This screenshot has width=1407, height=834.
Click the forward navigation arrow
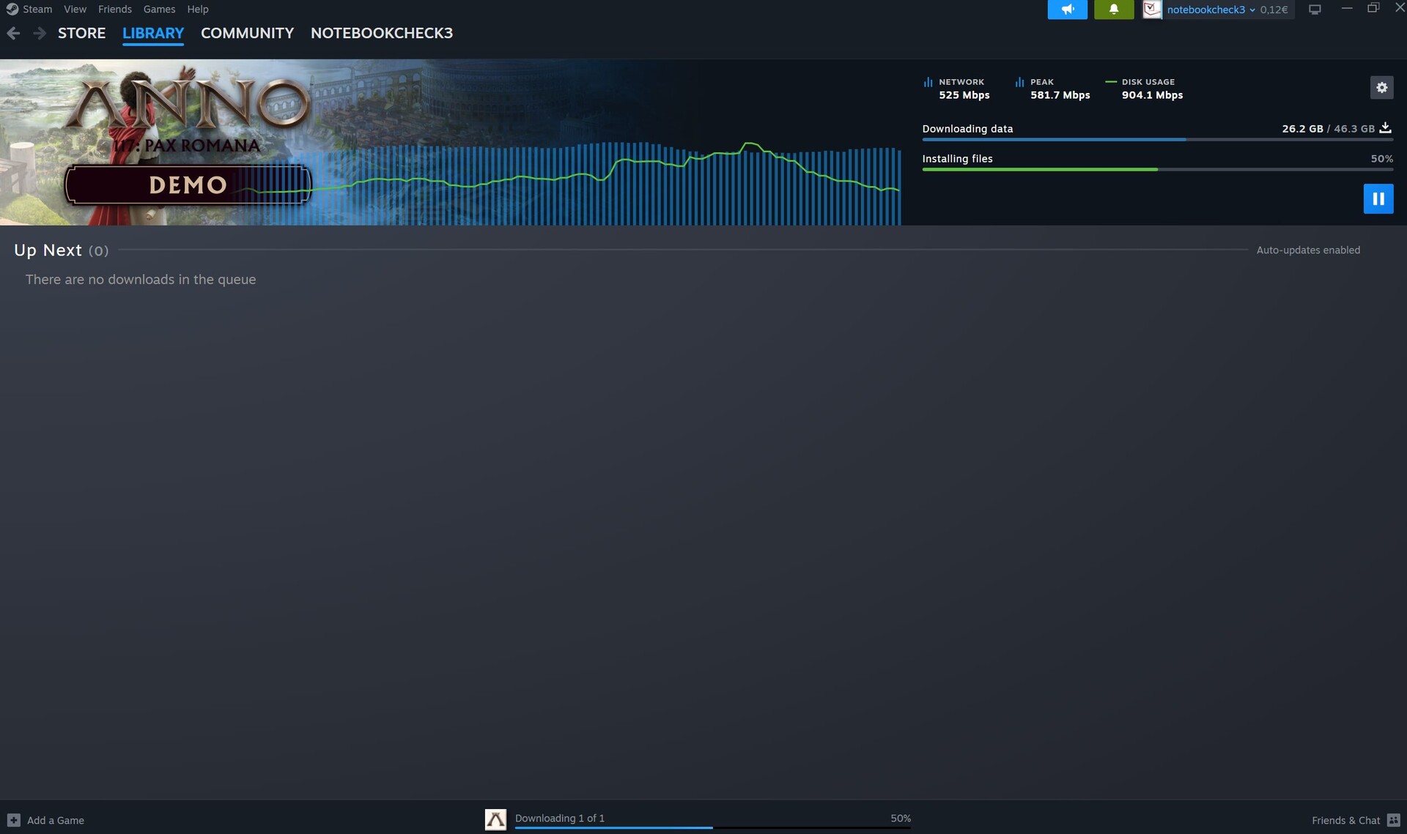[x=40, y=33]
